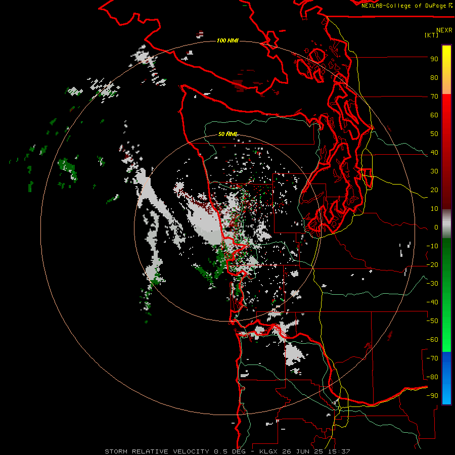Screen dimensions: 455x455
Task: Click the -30 value on velocity scale
Action: (432, 284)
